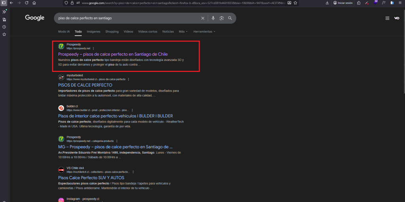The image size is (405, 202).
Task: Open Prospeedy – pisos de calce perfecto en Santiago link
Action: coord(113,54)
